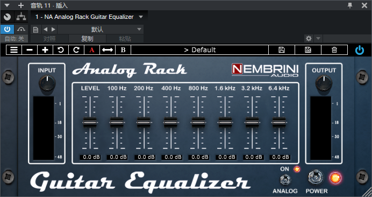This screenshot has width=372, height=197.
Task: Go to the next host preset
Action: [53, 30]
